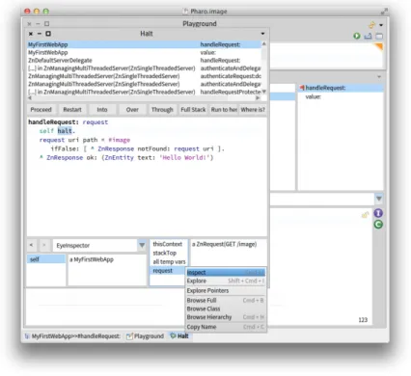Choose Inspect from the context menu
The width and height of the screenshot is (411, 376).
pyautogui.click(x=226, y=273)
